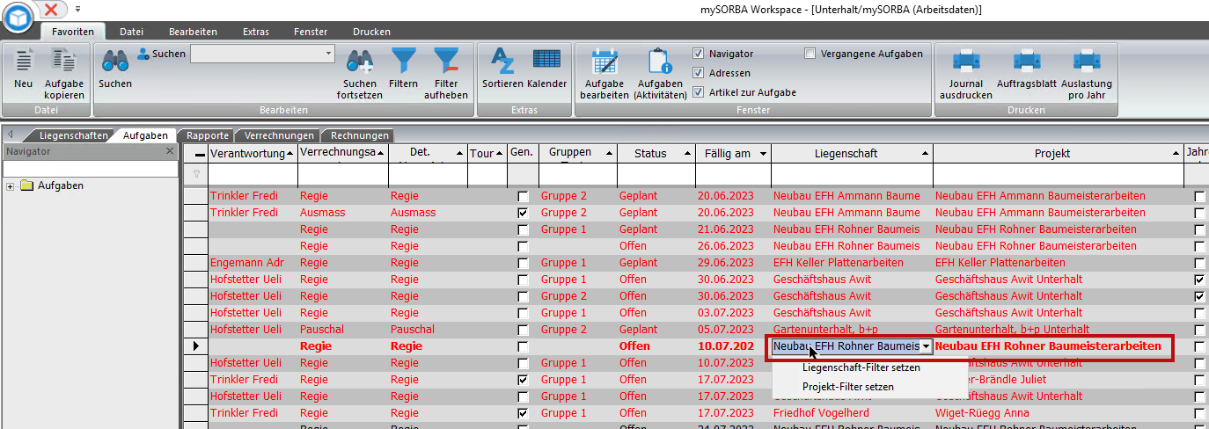Switch to Verrechnungen tab

(279, 135)
